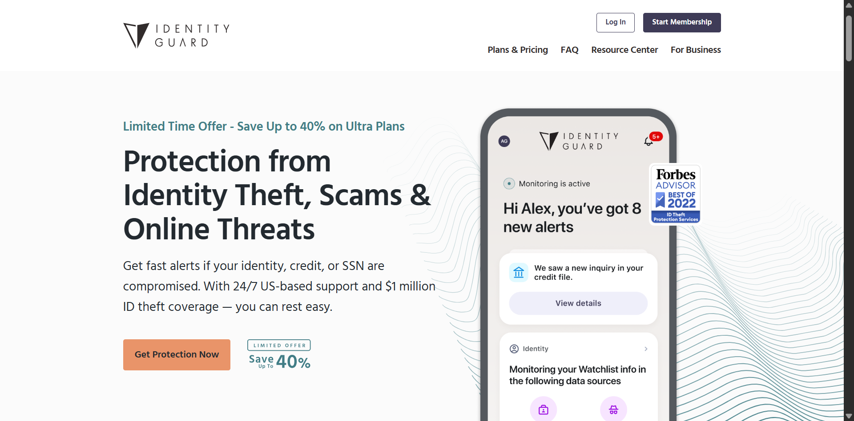Click the Forbes Advisor Best of 2022 badge
854x421 pixels.
(x=675, y=194)
